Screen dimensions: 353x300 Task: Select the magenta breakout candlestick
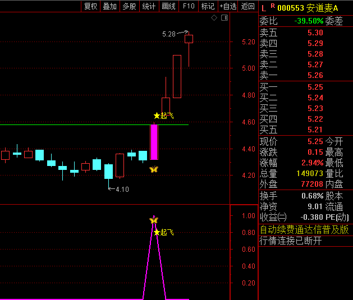154,142
